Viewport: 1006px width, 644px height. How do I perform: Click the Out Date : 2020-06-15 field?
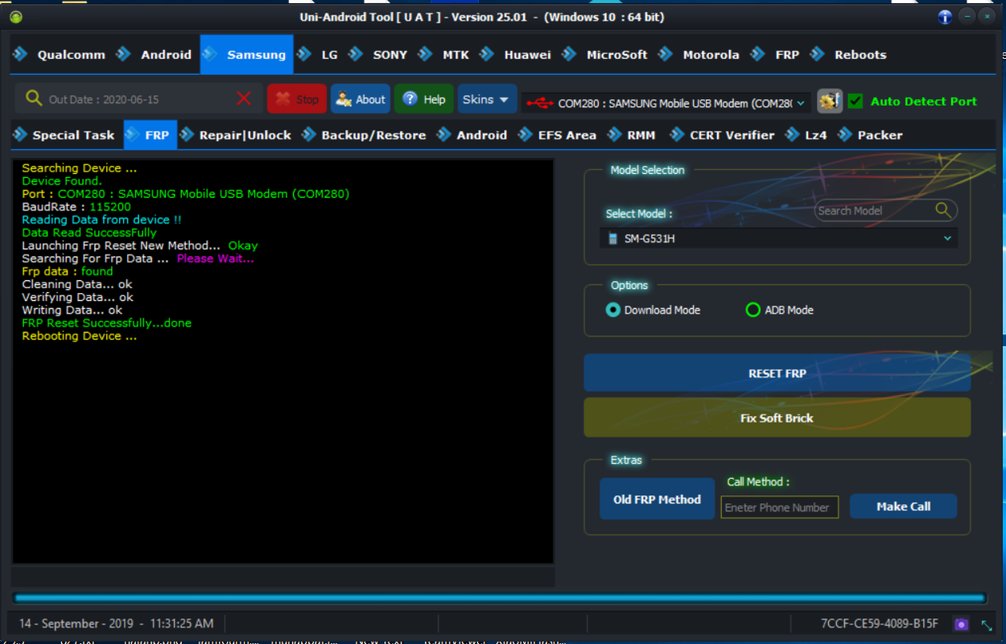138,99
